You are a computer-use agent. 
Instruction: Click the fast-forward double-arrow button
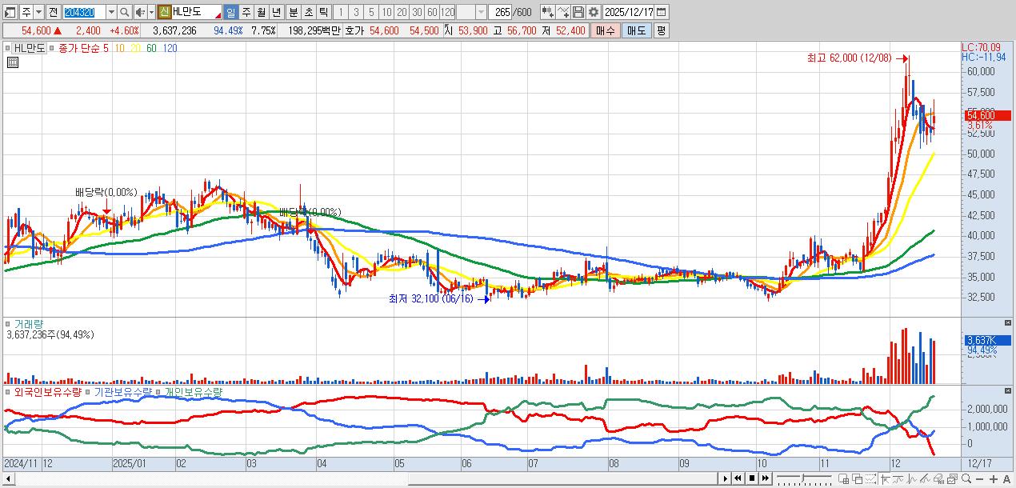coord(766,478)
